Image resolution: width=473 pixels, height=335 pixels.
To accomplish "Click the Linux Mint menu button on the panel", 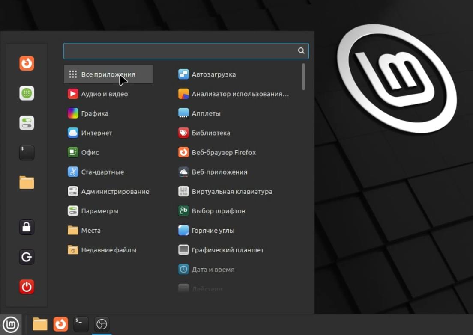I will pos(11,324).
